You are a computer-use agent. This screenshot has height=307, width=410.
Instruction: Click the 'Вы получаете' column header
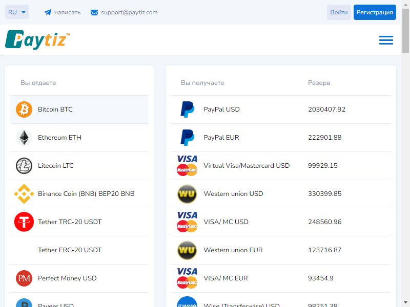coord(202,83)
